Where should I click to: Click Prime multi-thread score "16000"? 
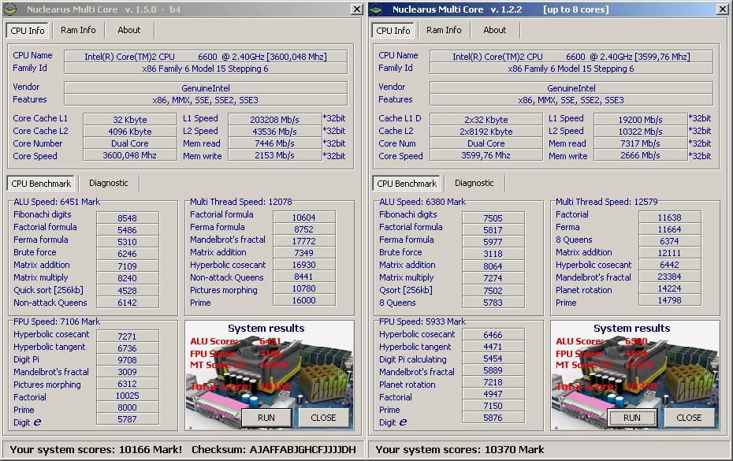pyautogui.click(x=304, y=300)
